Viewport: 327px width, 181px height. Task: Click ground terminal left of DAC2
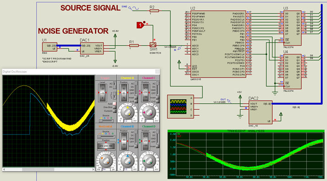[x=240, y=117]
